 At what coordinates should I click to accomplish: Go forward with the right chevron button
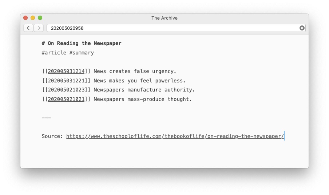[x=39, y=28]
